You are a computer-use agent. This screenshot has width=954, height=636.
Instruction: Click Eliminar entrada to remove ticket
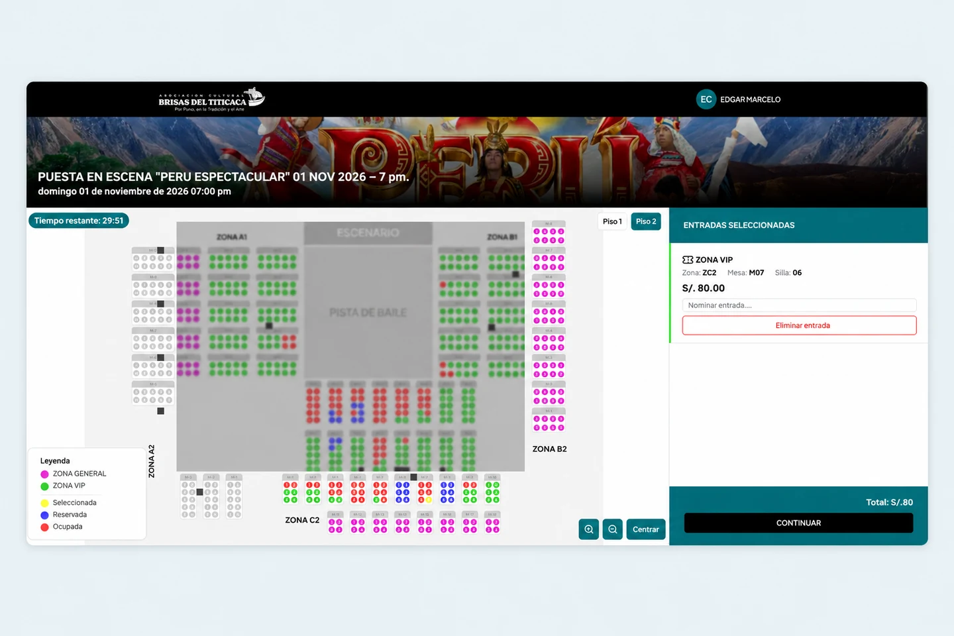800,325
